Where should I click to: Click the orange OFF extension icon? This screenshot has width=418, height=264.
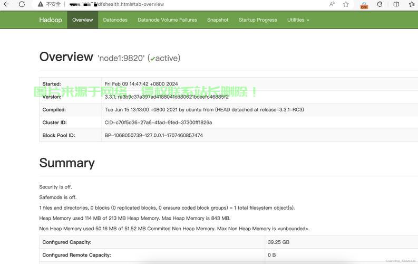pos(364,5)
